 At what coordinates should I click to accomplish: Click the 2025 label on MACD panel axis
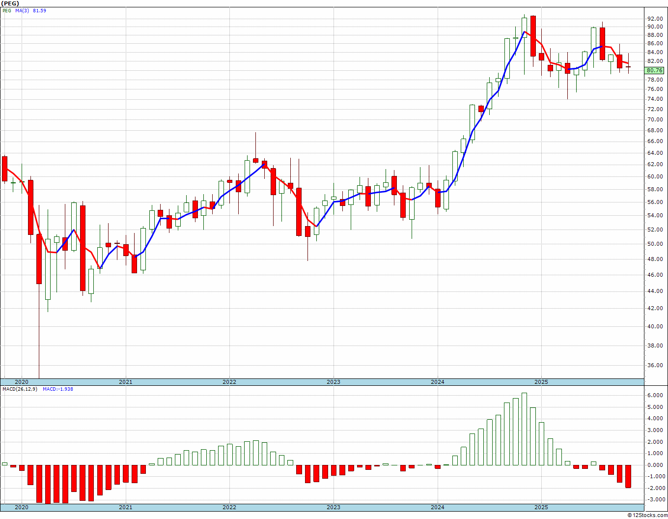coord(541,507)
